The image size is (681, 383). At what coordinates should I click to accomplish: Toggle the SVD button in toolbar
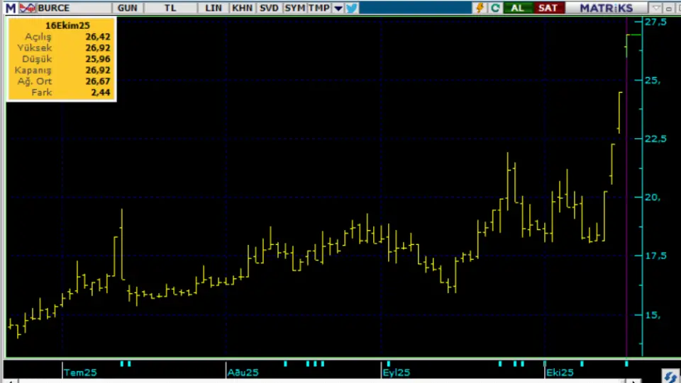(269, 8)
